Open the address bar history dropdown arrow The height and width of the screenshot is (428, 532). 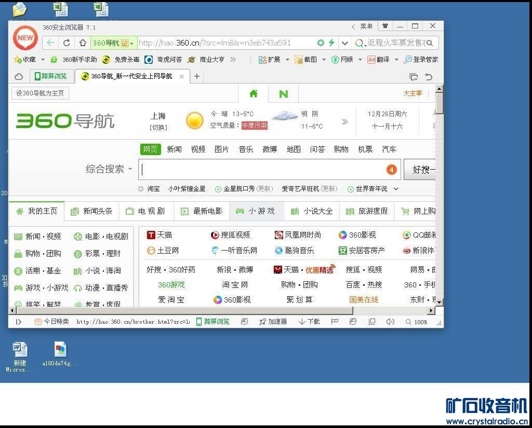pos(345,43)
